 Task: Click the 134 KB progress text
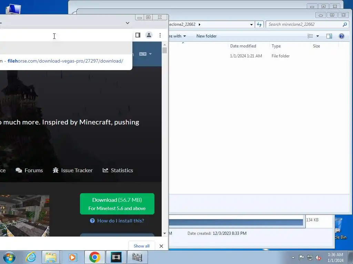(312, 220)
